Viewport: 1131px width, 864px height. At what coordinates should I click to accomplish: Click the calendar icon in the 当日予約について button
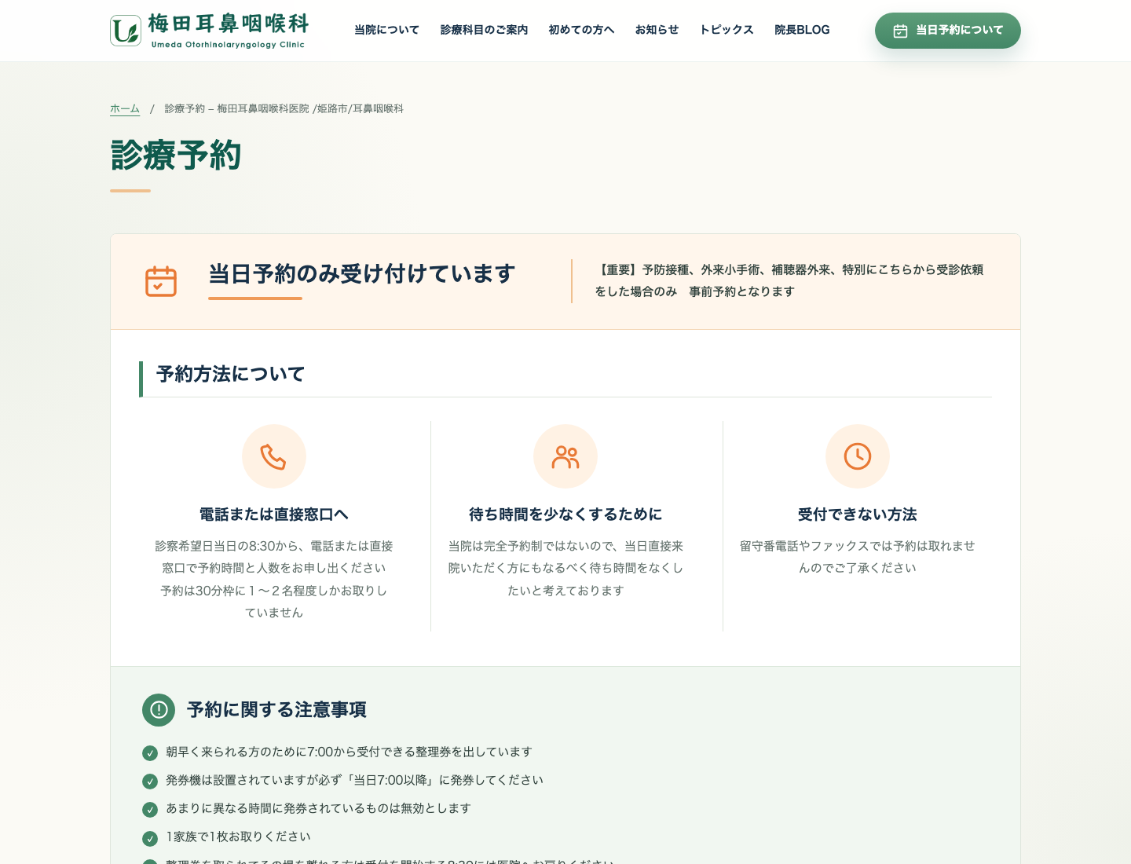(x=900, y=31)
